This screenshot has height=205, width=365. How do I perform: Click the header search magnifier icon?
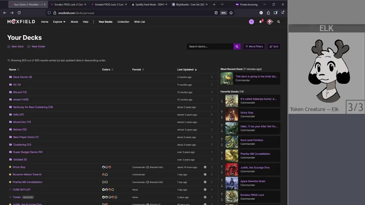(279, 22)
